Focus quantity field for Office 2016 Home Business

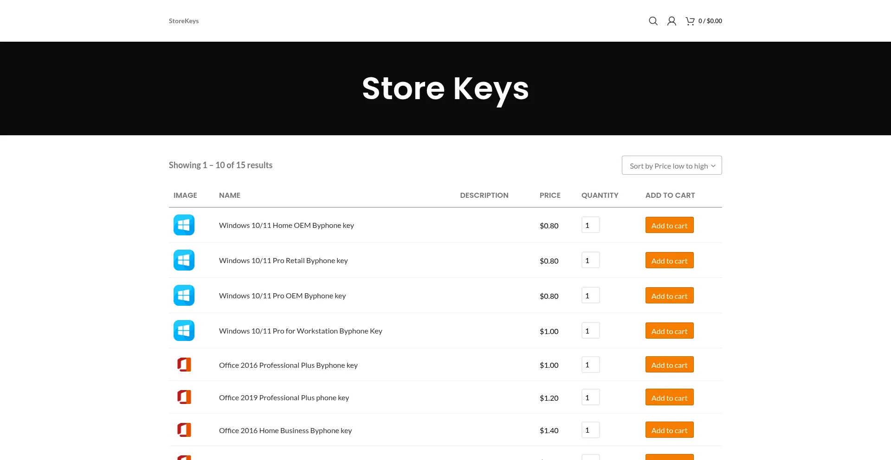(x=590, y=430)
